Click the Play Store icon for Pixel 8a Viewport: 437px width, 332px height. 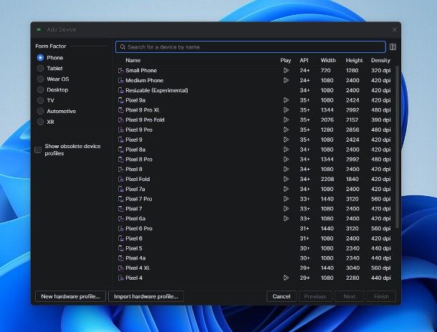[x=286, y=150]
